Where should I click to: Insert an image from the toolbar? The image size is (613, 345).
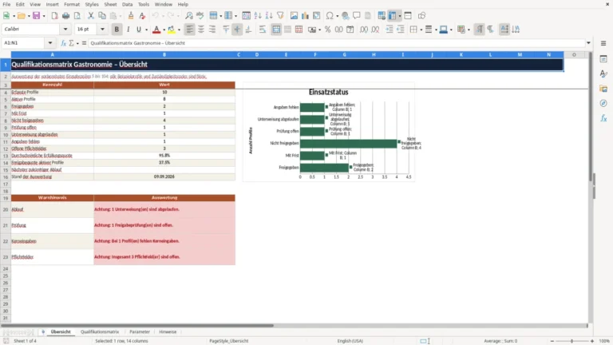pos(294,16)
